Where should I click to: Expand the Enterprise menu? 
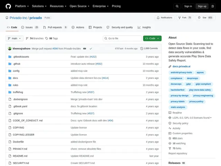coord(100,6)
